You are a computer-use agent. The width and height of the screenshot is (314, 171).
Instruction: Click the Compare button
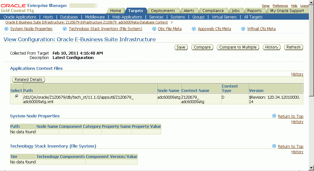pos(202,47)
